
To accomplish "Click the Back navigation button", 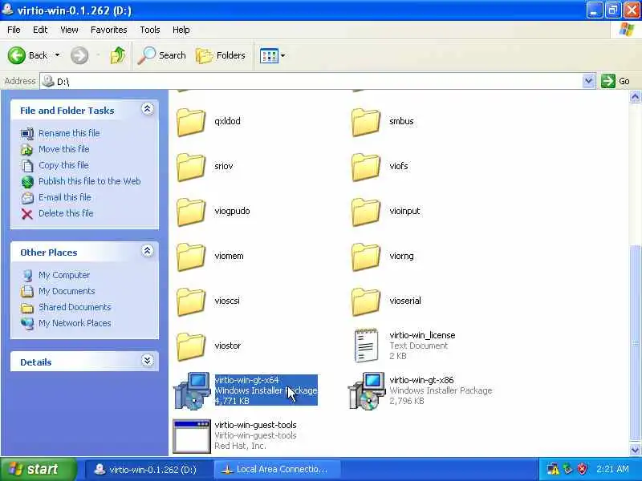I will pyautogui.click(x=27, y=55).
